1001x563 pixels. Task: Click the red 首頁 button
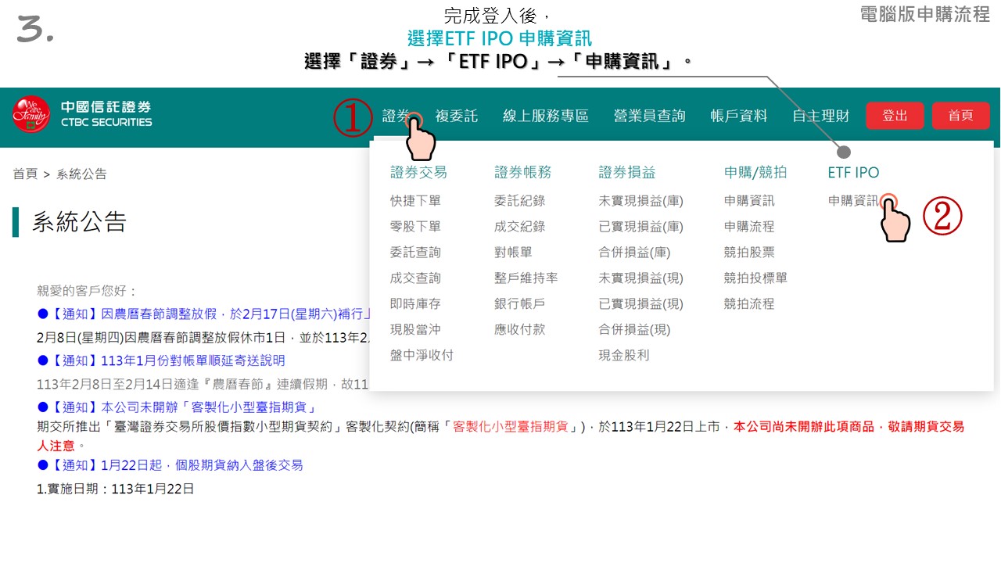960,116
